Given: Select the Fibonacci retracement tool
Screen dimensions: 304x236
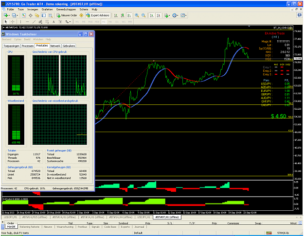Looking at the screenshot, I should [47, 22].
